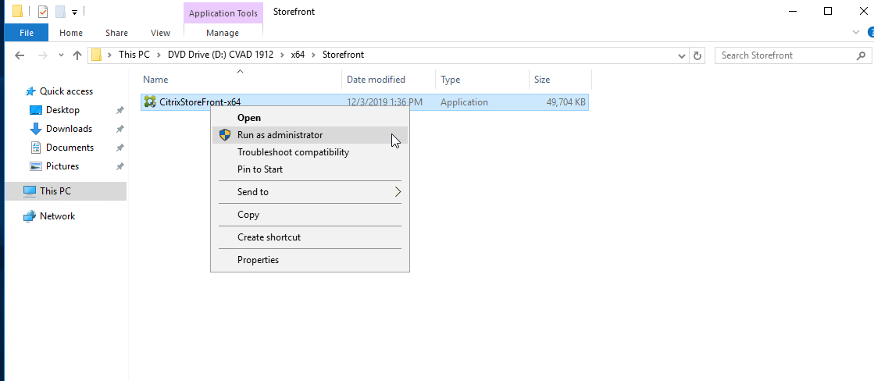Screen dimensions: 874x381
Task: Select Quick access in navigation pane
Action: pos(66,91)
